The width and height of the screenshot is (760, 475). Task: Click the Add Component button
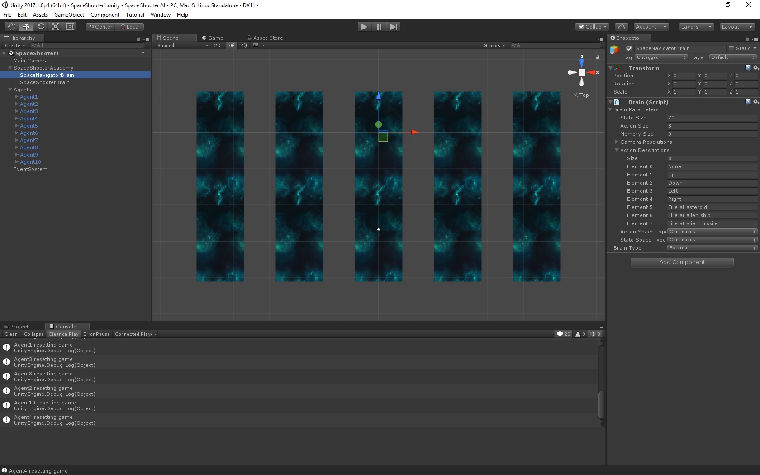coord(681,262)
